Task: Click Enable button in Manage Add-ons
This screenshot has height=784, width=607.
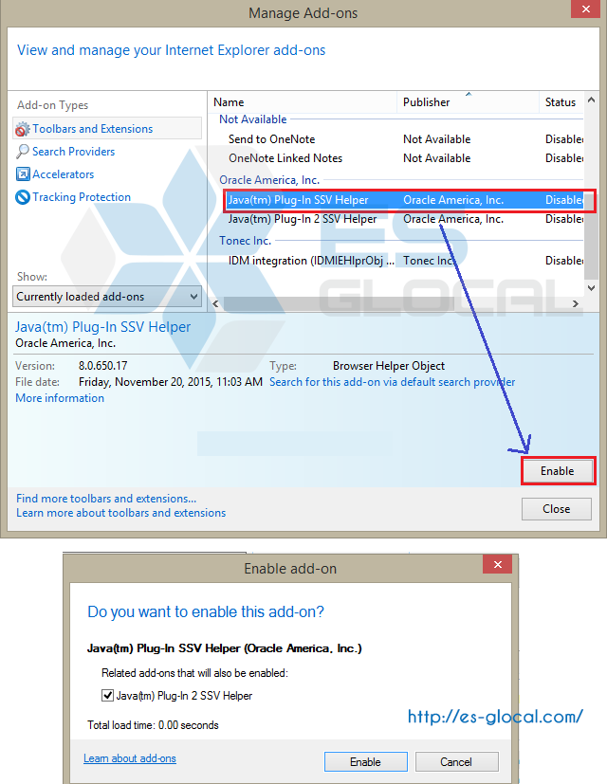Action: pos(558,471)
